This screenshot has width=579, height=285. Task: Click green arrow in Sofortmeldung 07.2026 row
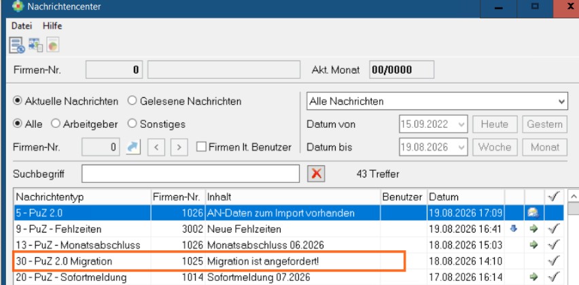533,277
